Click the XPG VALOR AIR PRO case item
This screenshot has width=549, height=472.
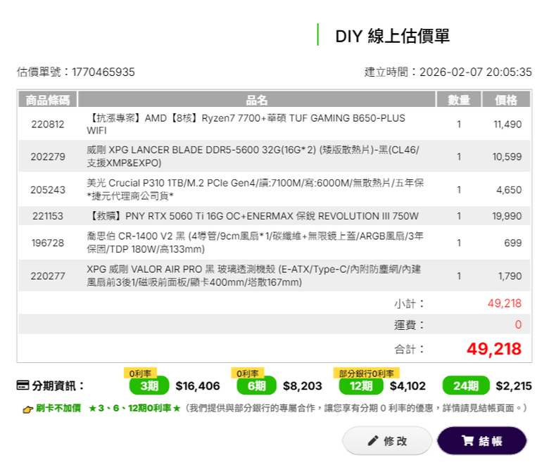point(254,276)
